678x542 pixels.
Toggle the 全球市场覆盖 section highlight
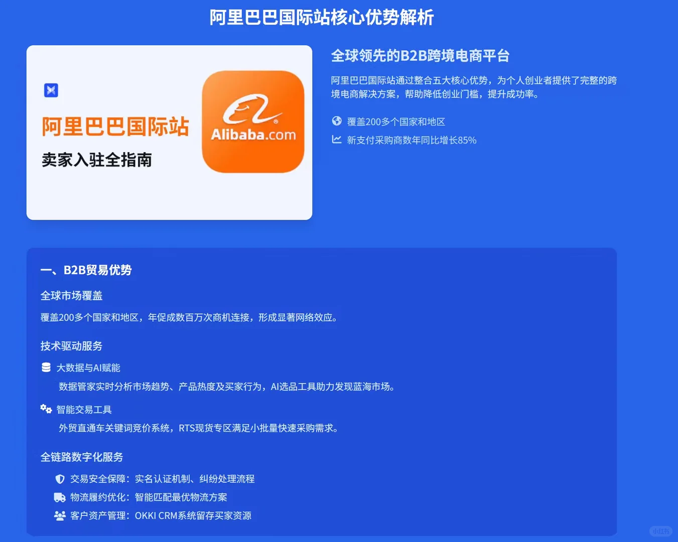(71, 296)
